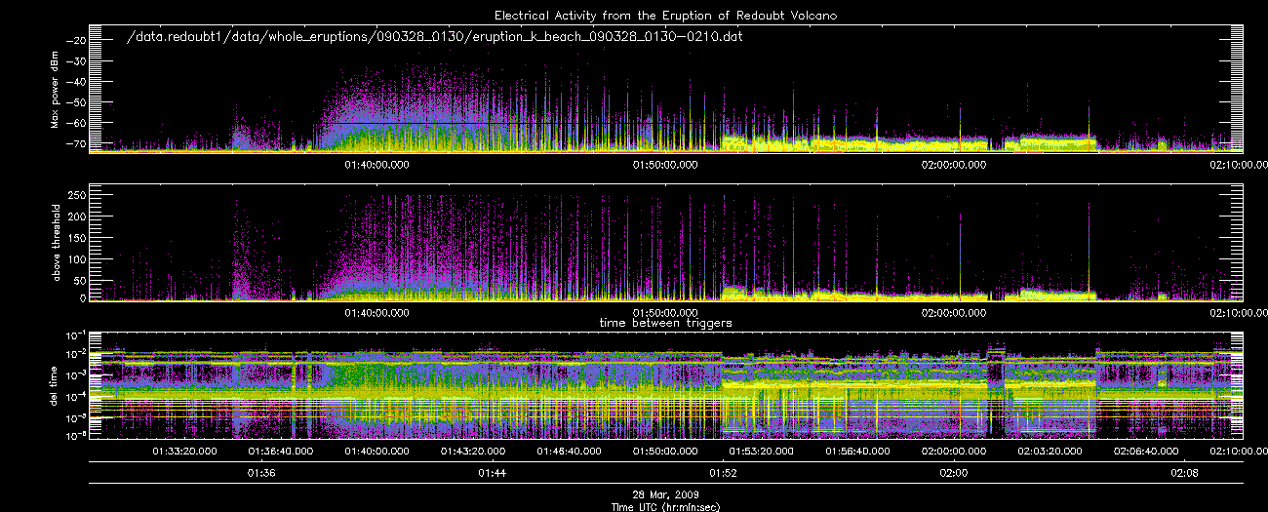Click the -60 tick on the power axis

pos(76,123)
